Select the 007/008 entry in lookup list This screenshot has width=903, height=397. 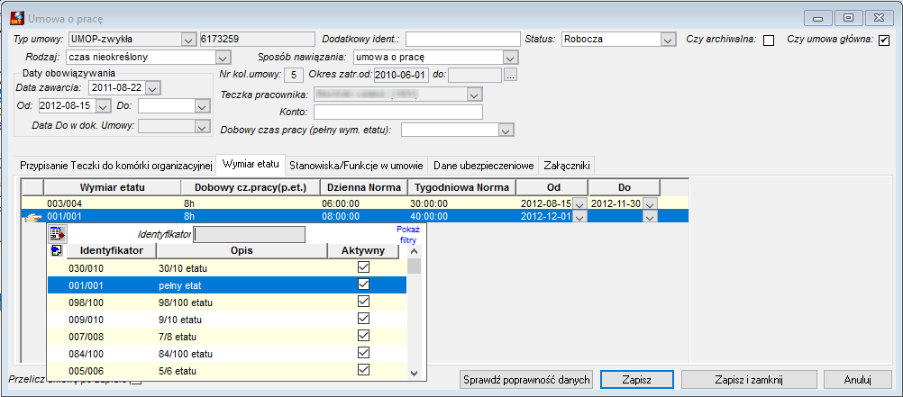coord(227,336)
